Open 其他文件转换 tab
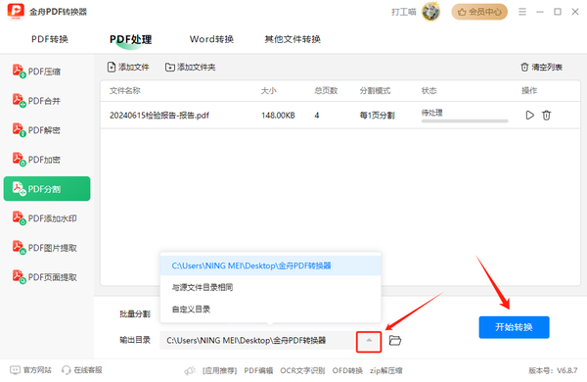This screenshot has height=382, width=587. click(x=293, y=39)
